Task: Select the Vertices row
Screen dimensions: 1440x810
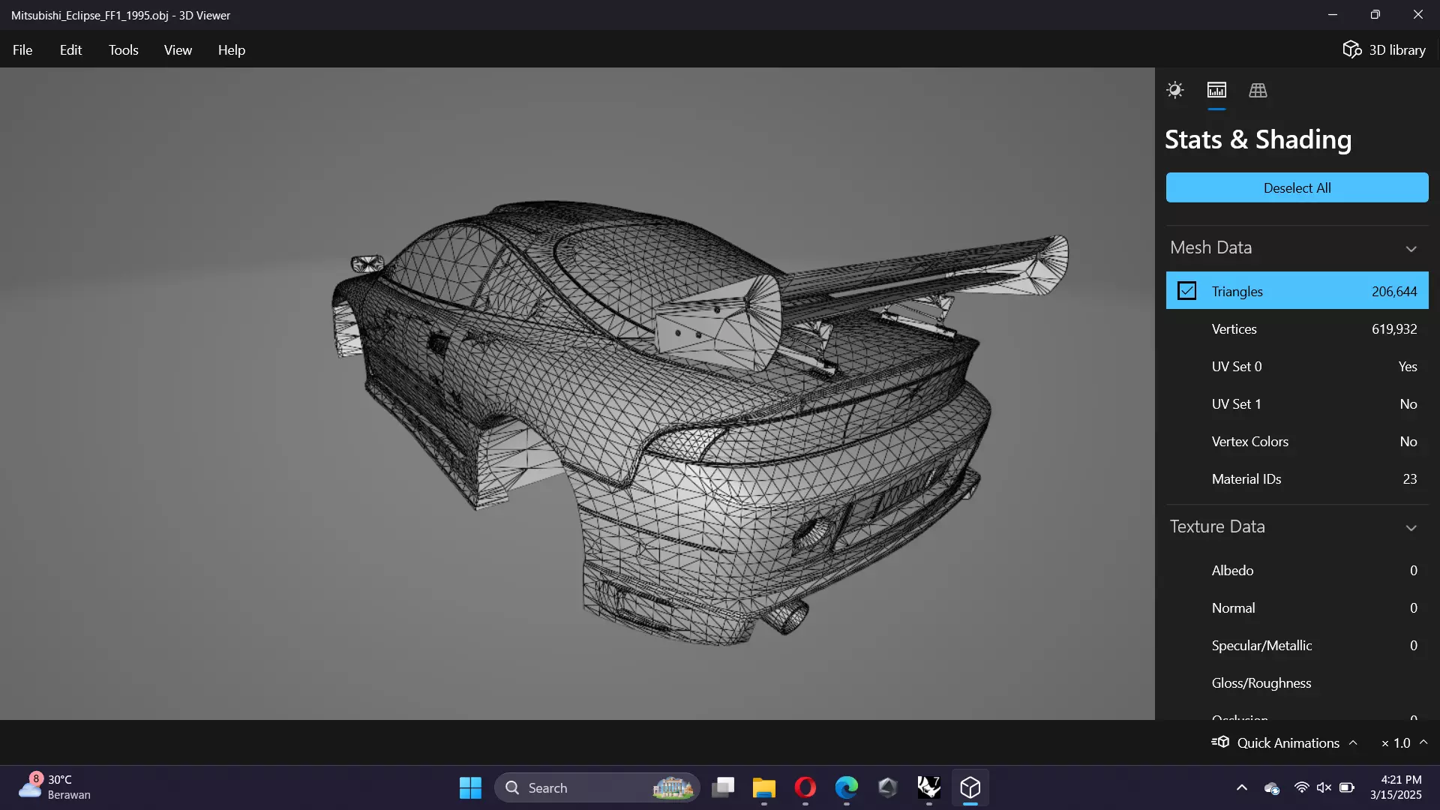Action: (x=1297, y=328)
